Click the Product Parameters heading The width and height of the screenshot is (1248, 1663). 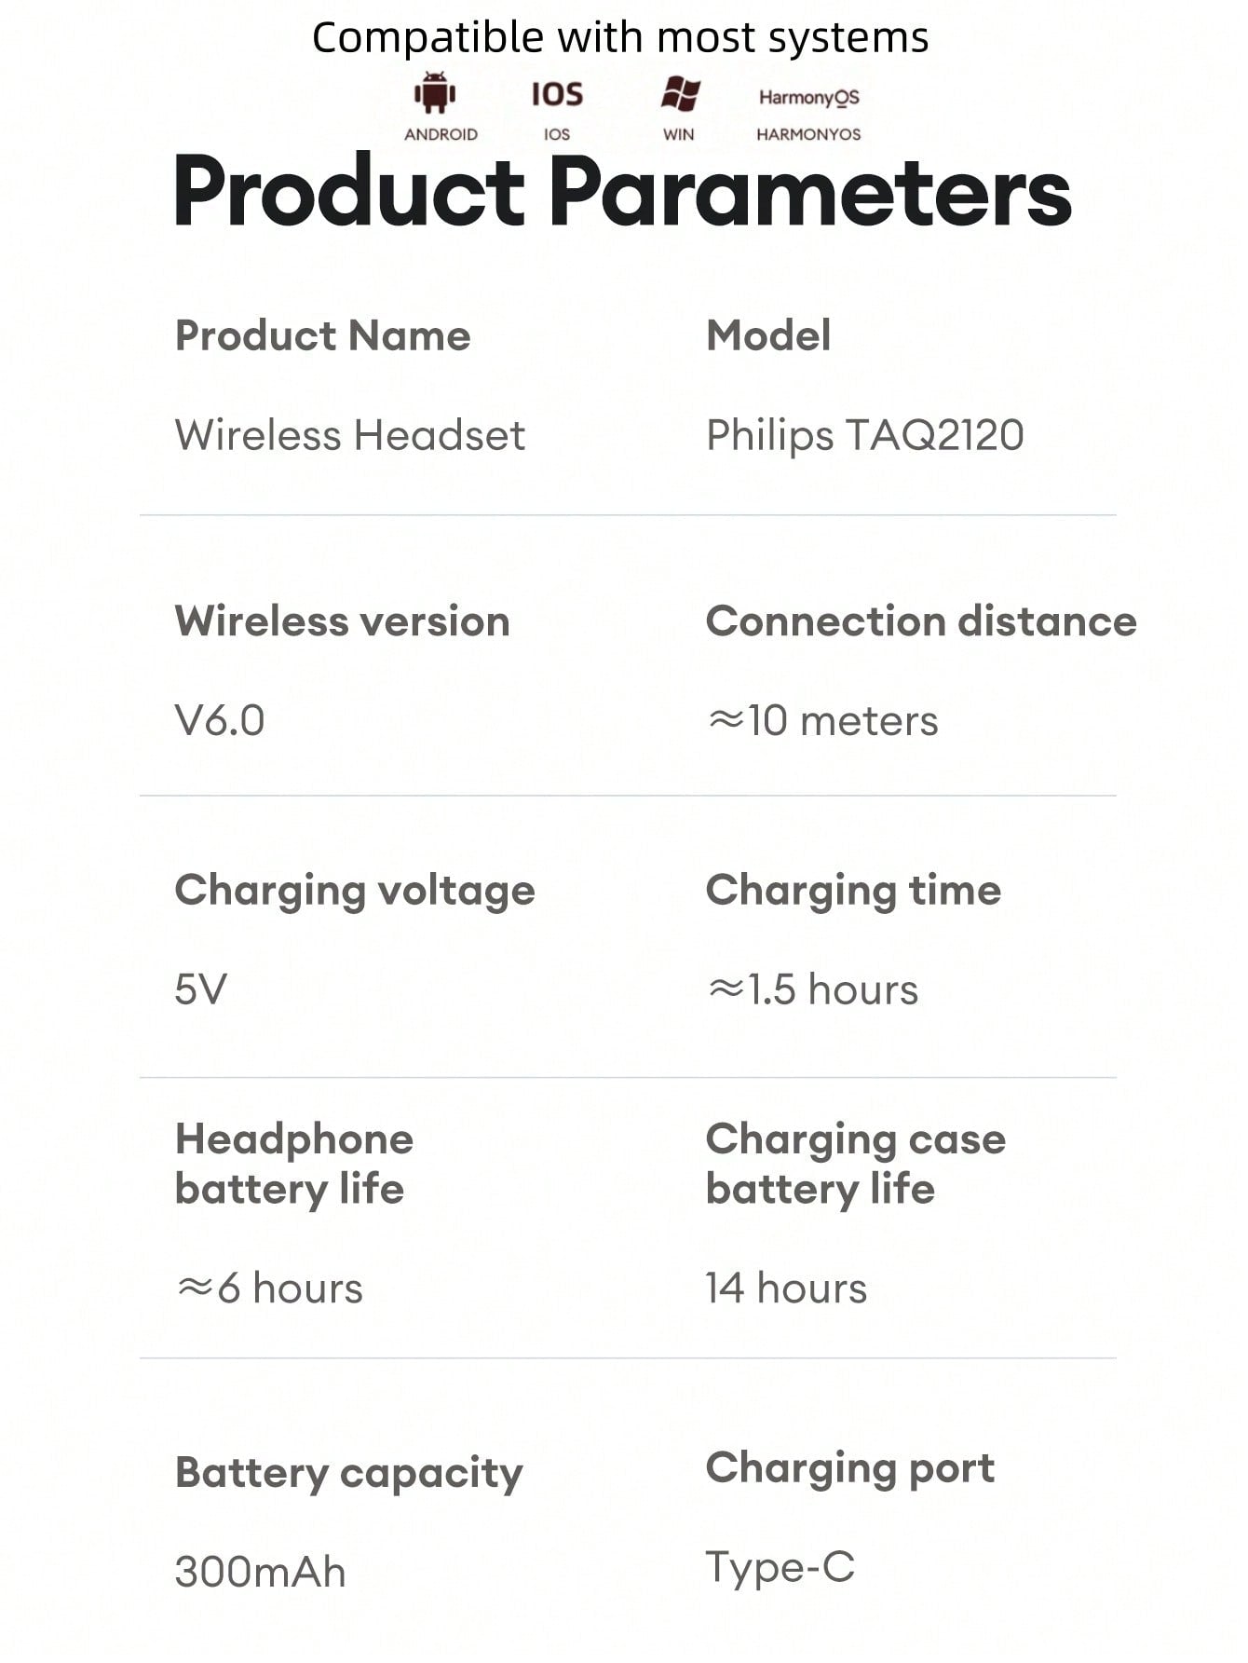tap(622, 192)
